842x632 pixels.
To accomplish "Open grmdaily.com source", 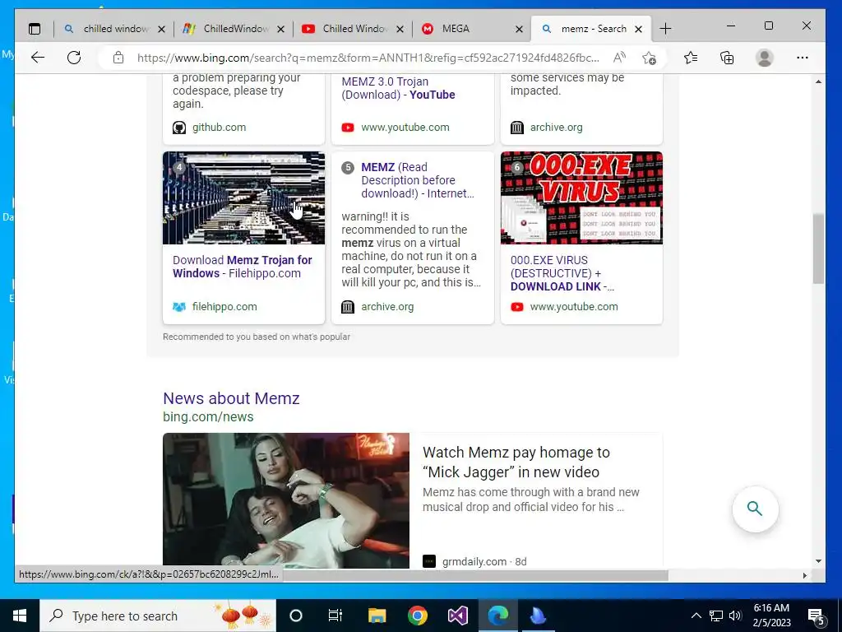I will pyautogui.click(x=474, y=561).
